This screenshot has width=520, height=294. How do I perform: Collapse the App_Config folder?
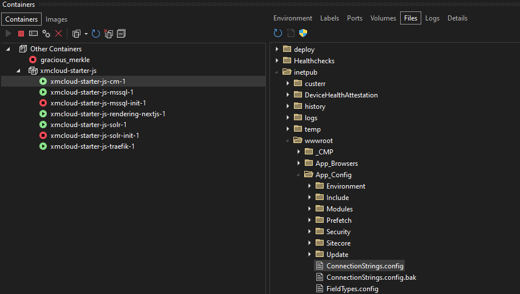[x=299, y=175]
